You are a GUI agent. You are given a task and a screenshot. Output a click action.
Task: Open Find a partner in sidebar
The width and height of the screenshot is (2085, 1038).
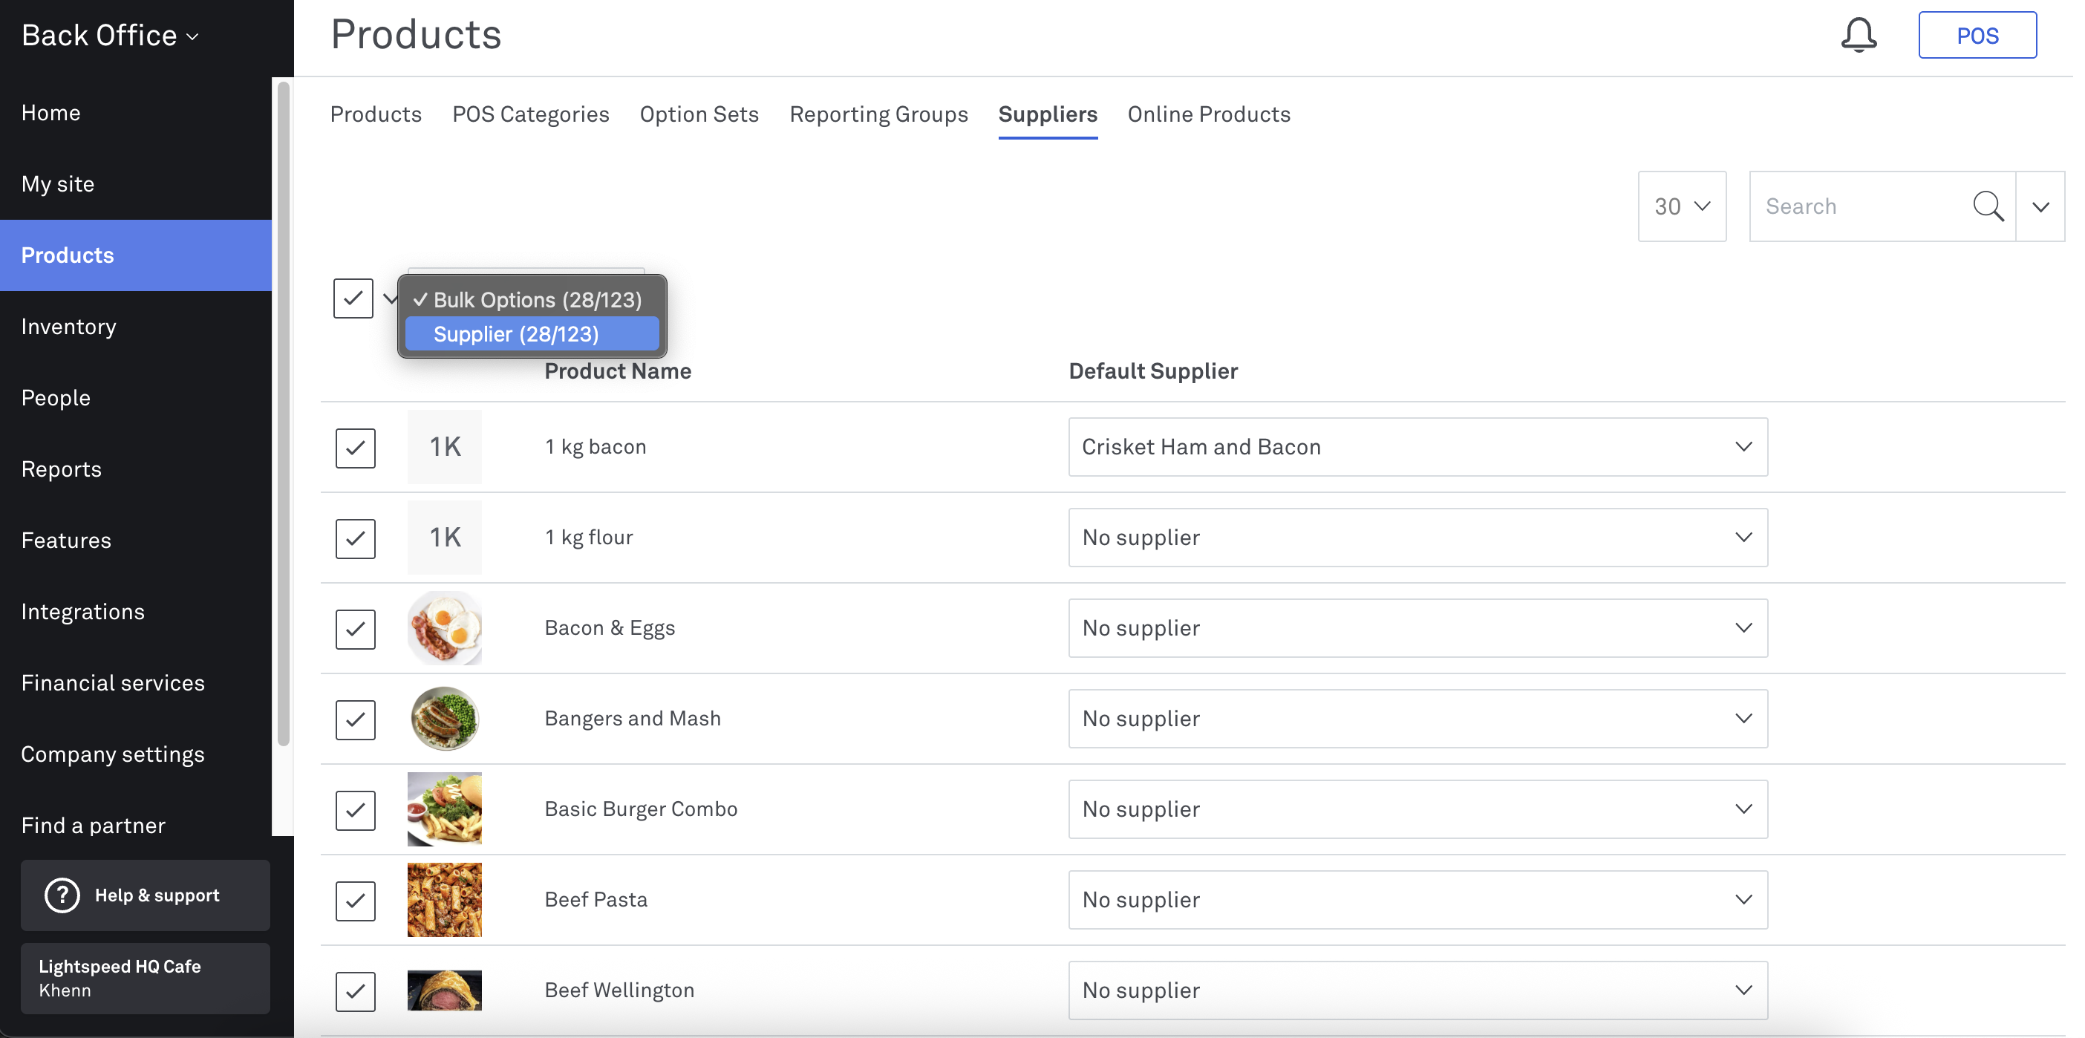(x=136, y=825)
